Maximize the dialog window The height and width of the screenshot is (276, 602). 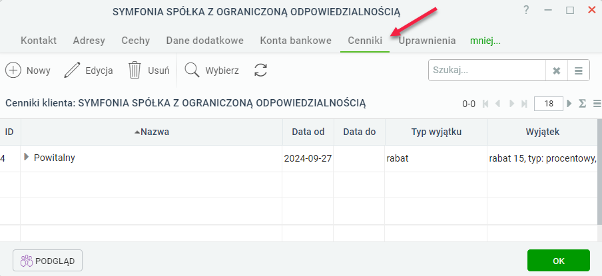point(570,11)
